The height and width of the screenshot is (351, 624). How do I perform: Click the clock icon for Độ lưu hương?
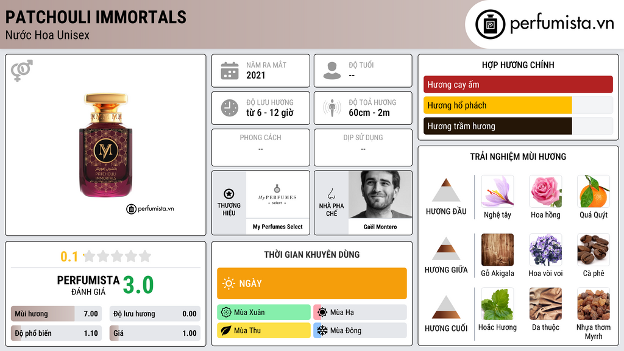point(230,108)
